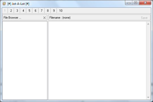This screenshot has height=102, width=153.
Task: Click the Jot-A-Lot app icon in title bar
Action: tap(4, 4)
